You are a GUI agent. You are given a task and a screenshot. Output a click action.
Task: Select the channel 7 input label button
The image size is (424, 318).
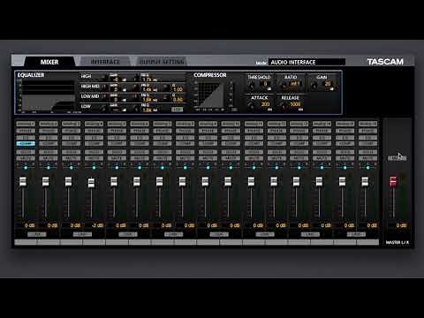pyautogui.click(x=163, y=124)
